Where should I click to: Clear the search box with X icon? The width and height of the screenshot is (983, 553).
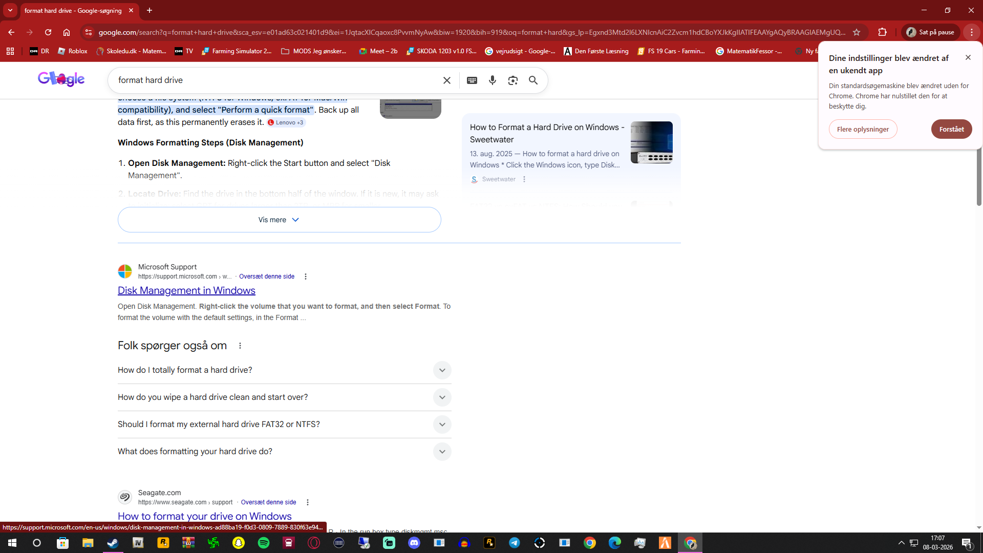tap(446, 80)
